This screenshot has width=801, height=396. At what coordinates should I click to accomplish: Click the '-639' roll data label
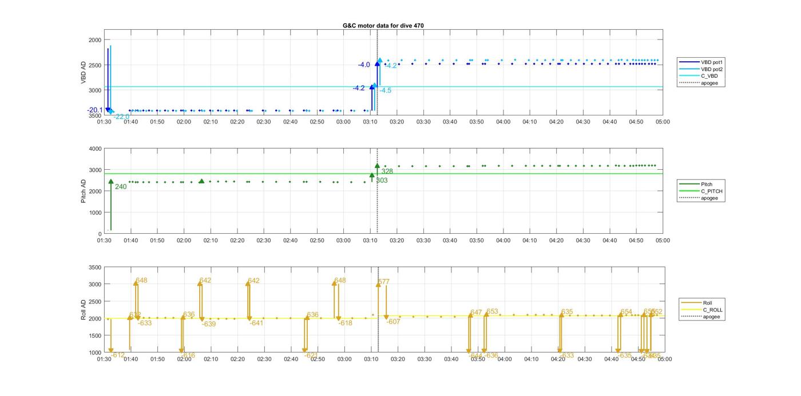coord(209,324)
